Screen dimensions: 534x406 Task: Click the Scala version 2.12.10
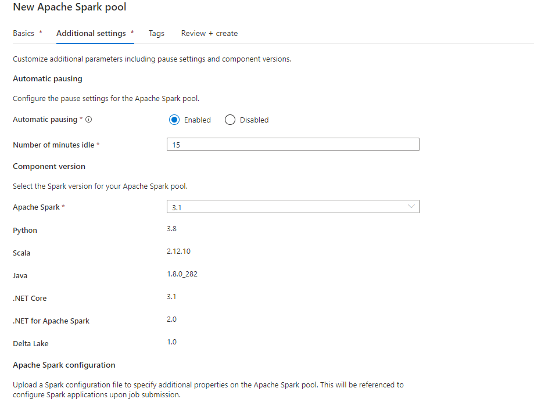(178, 251)
